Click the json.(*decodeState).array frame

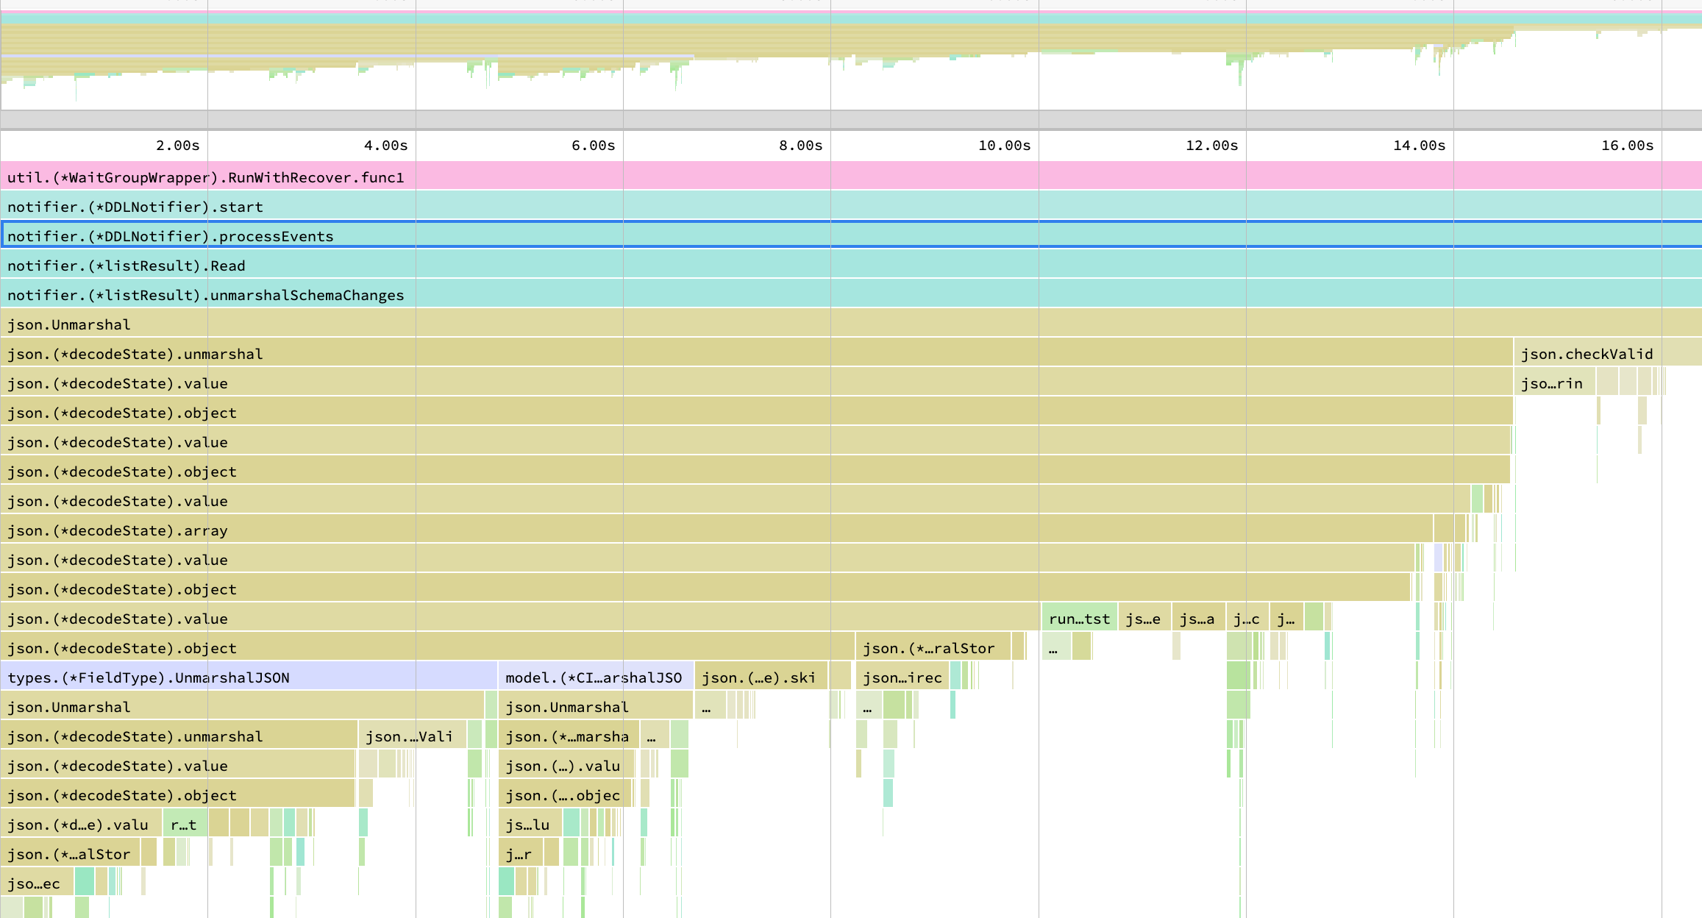118,530
